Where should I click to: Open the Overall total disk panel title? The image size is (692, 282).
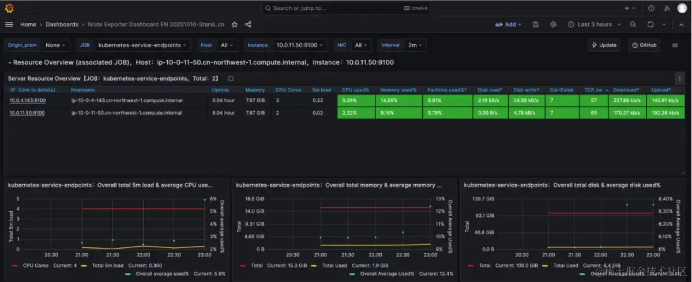coord(561,185)
